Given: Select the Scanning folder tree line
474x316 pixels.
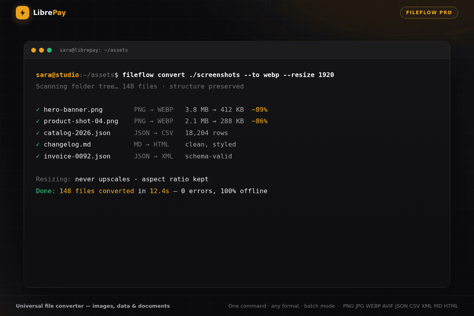Looking at the screenshot, I should click(140, 86).
